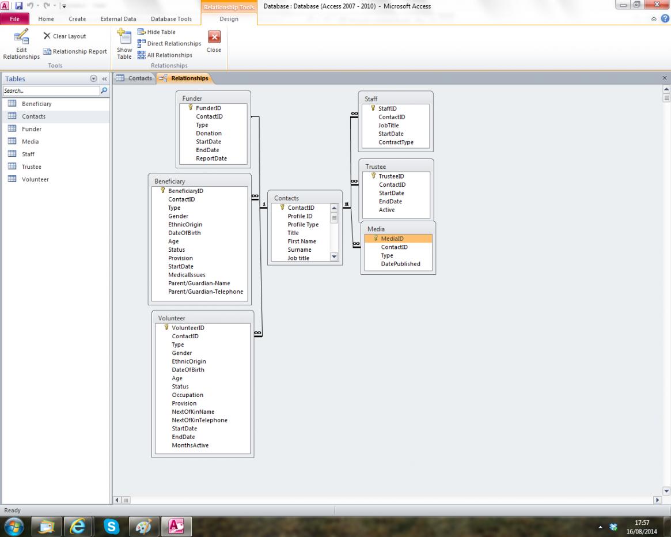Close the Relationships window from the ribbon
The height and width of the screenshot is (537, 671).
pos(214,41)
